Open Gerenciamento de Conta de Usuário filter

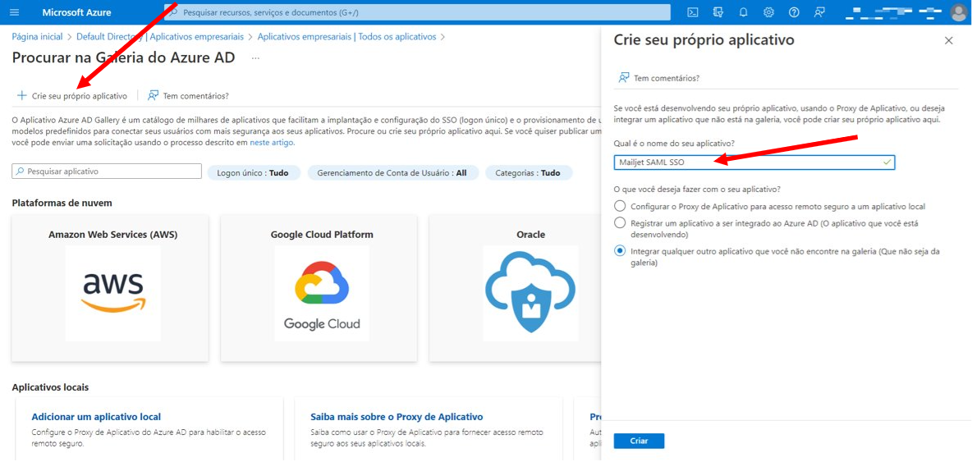point(392,173)
